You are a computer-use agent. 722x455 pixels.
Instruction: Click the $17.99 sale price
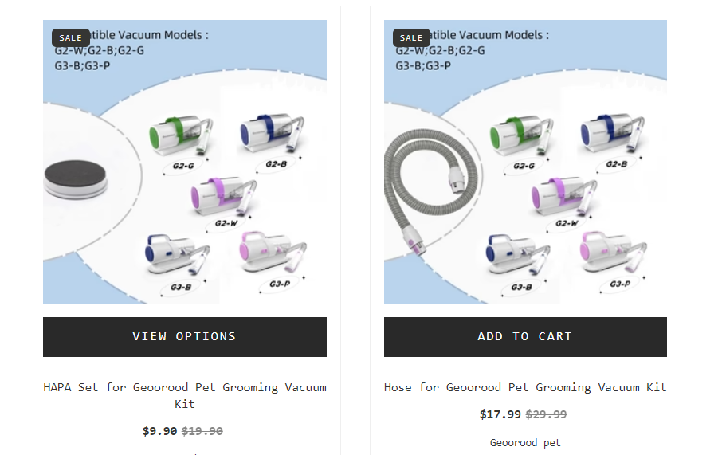coord(500,414)
